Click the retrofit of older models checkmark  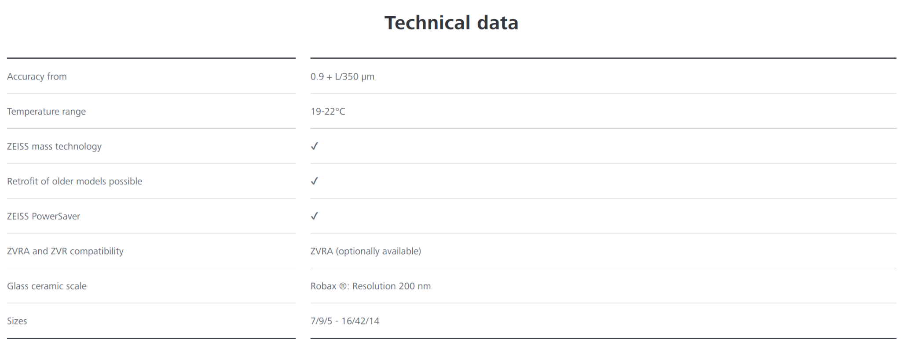tap(314, 181)
